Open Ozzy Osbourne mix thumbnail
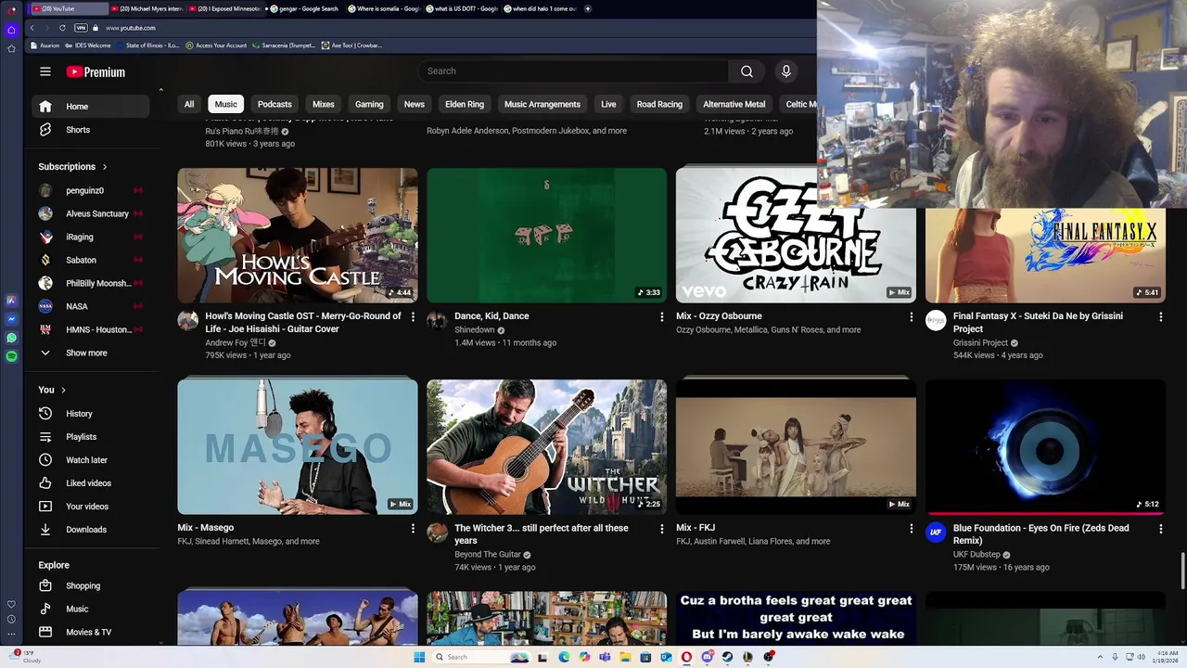 [x=796, y=236]
